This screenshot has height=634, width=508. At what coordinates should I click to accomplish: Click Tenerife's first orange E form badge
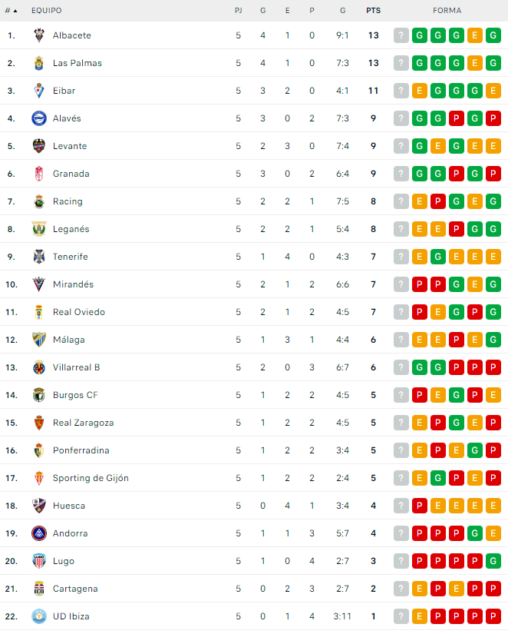coord(420,257)
